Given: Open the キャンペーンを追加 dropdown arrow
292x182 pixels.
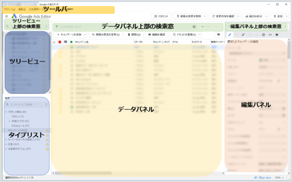Looking at the screenshot, I should coord(85,35).
